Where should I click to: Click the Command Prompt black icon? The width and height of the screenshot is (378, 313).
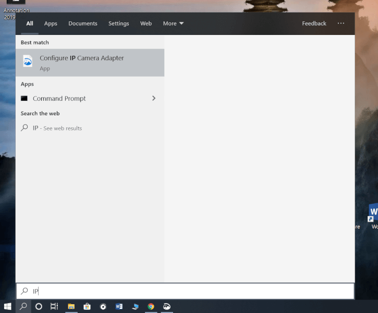click(24, 99)
